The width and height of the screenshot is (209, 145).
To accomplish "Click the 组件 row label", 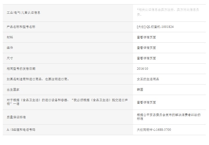I will point(10,48).
